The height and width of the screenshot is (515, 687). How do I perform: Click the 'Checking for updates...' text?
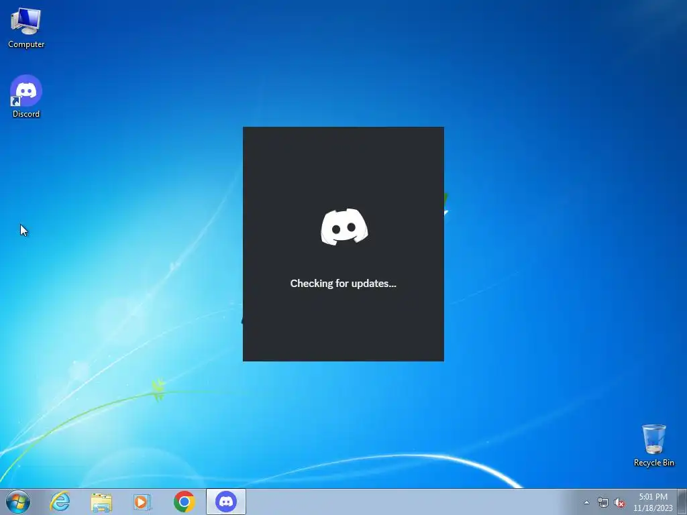(343, 284)
